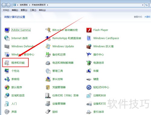Screen dimensions: 151x115
Task: Expand arrow before 控制面板 breadcrumb
Action: (18, 5)
